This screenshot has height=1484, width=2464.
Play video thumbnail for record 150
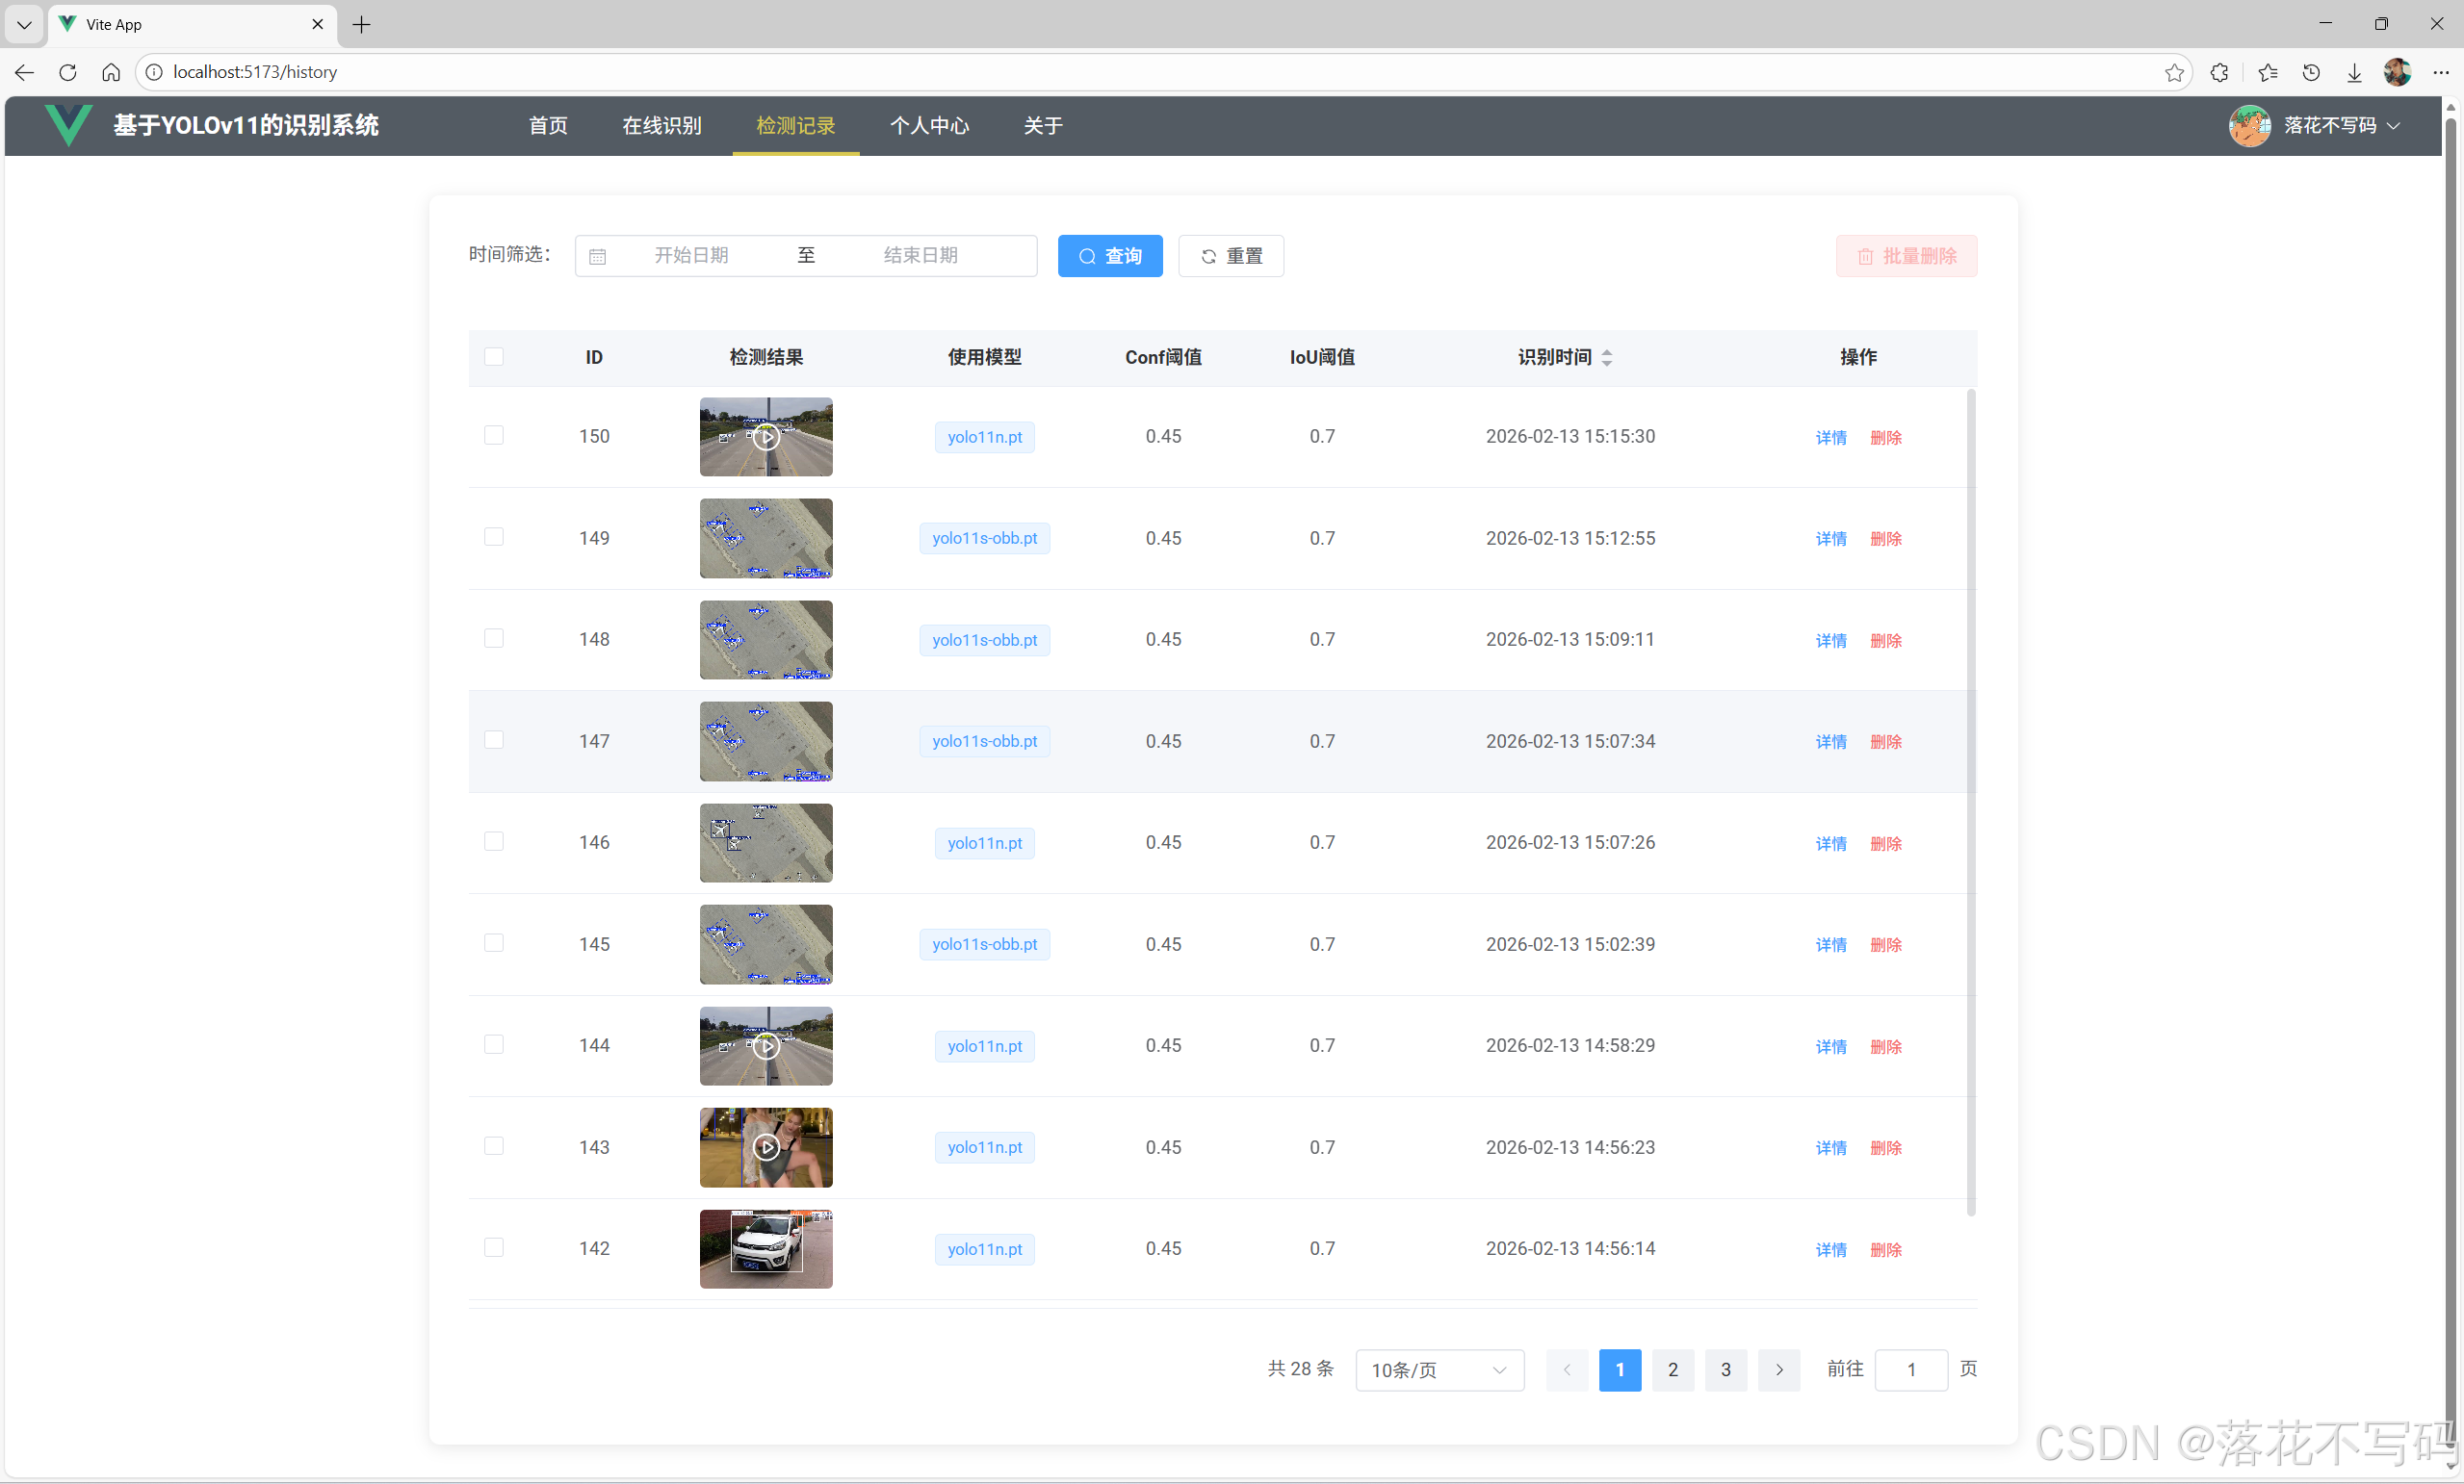tap(766, 437)
